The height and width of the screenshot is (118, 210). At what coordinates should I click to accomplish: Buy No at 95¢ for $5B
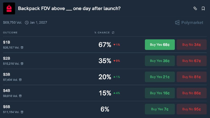tap(191, 109)
